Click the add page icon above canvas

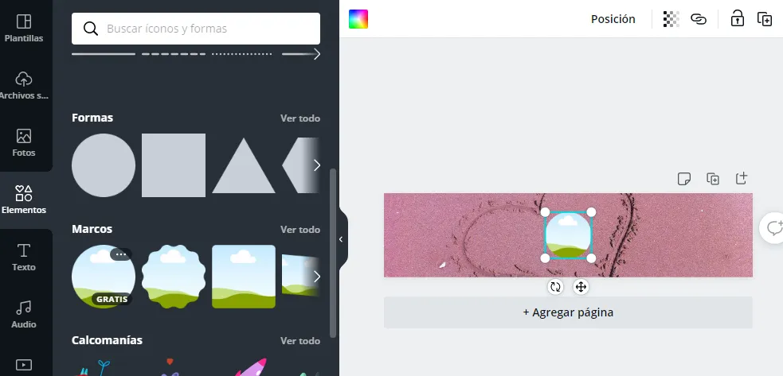coord(742,178)
